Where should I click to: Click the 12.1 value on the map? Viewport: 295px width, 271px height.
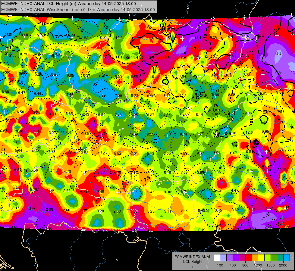point(167,76)
